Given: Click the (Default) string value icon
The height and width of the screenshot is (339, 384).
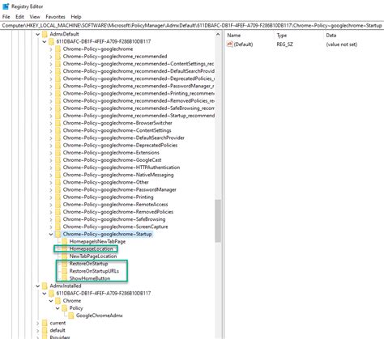Looking at the screenshot, I should pos(229,44).
